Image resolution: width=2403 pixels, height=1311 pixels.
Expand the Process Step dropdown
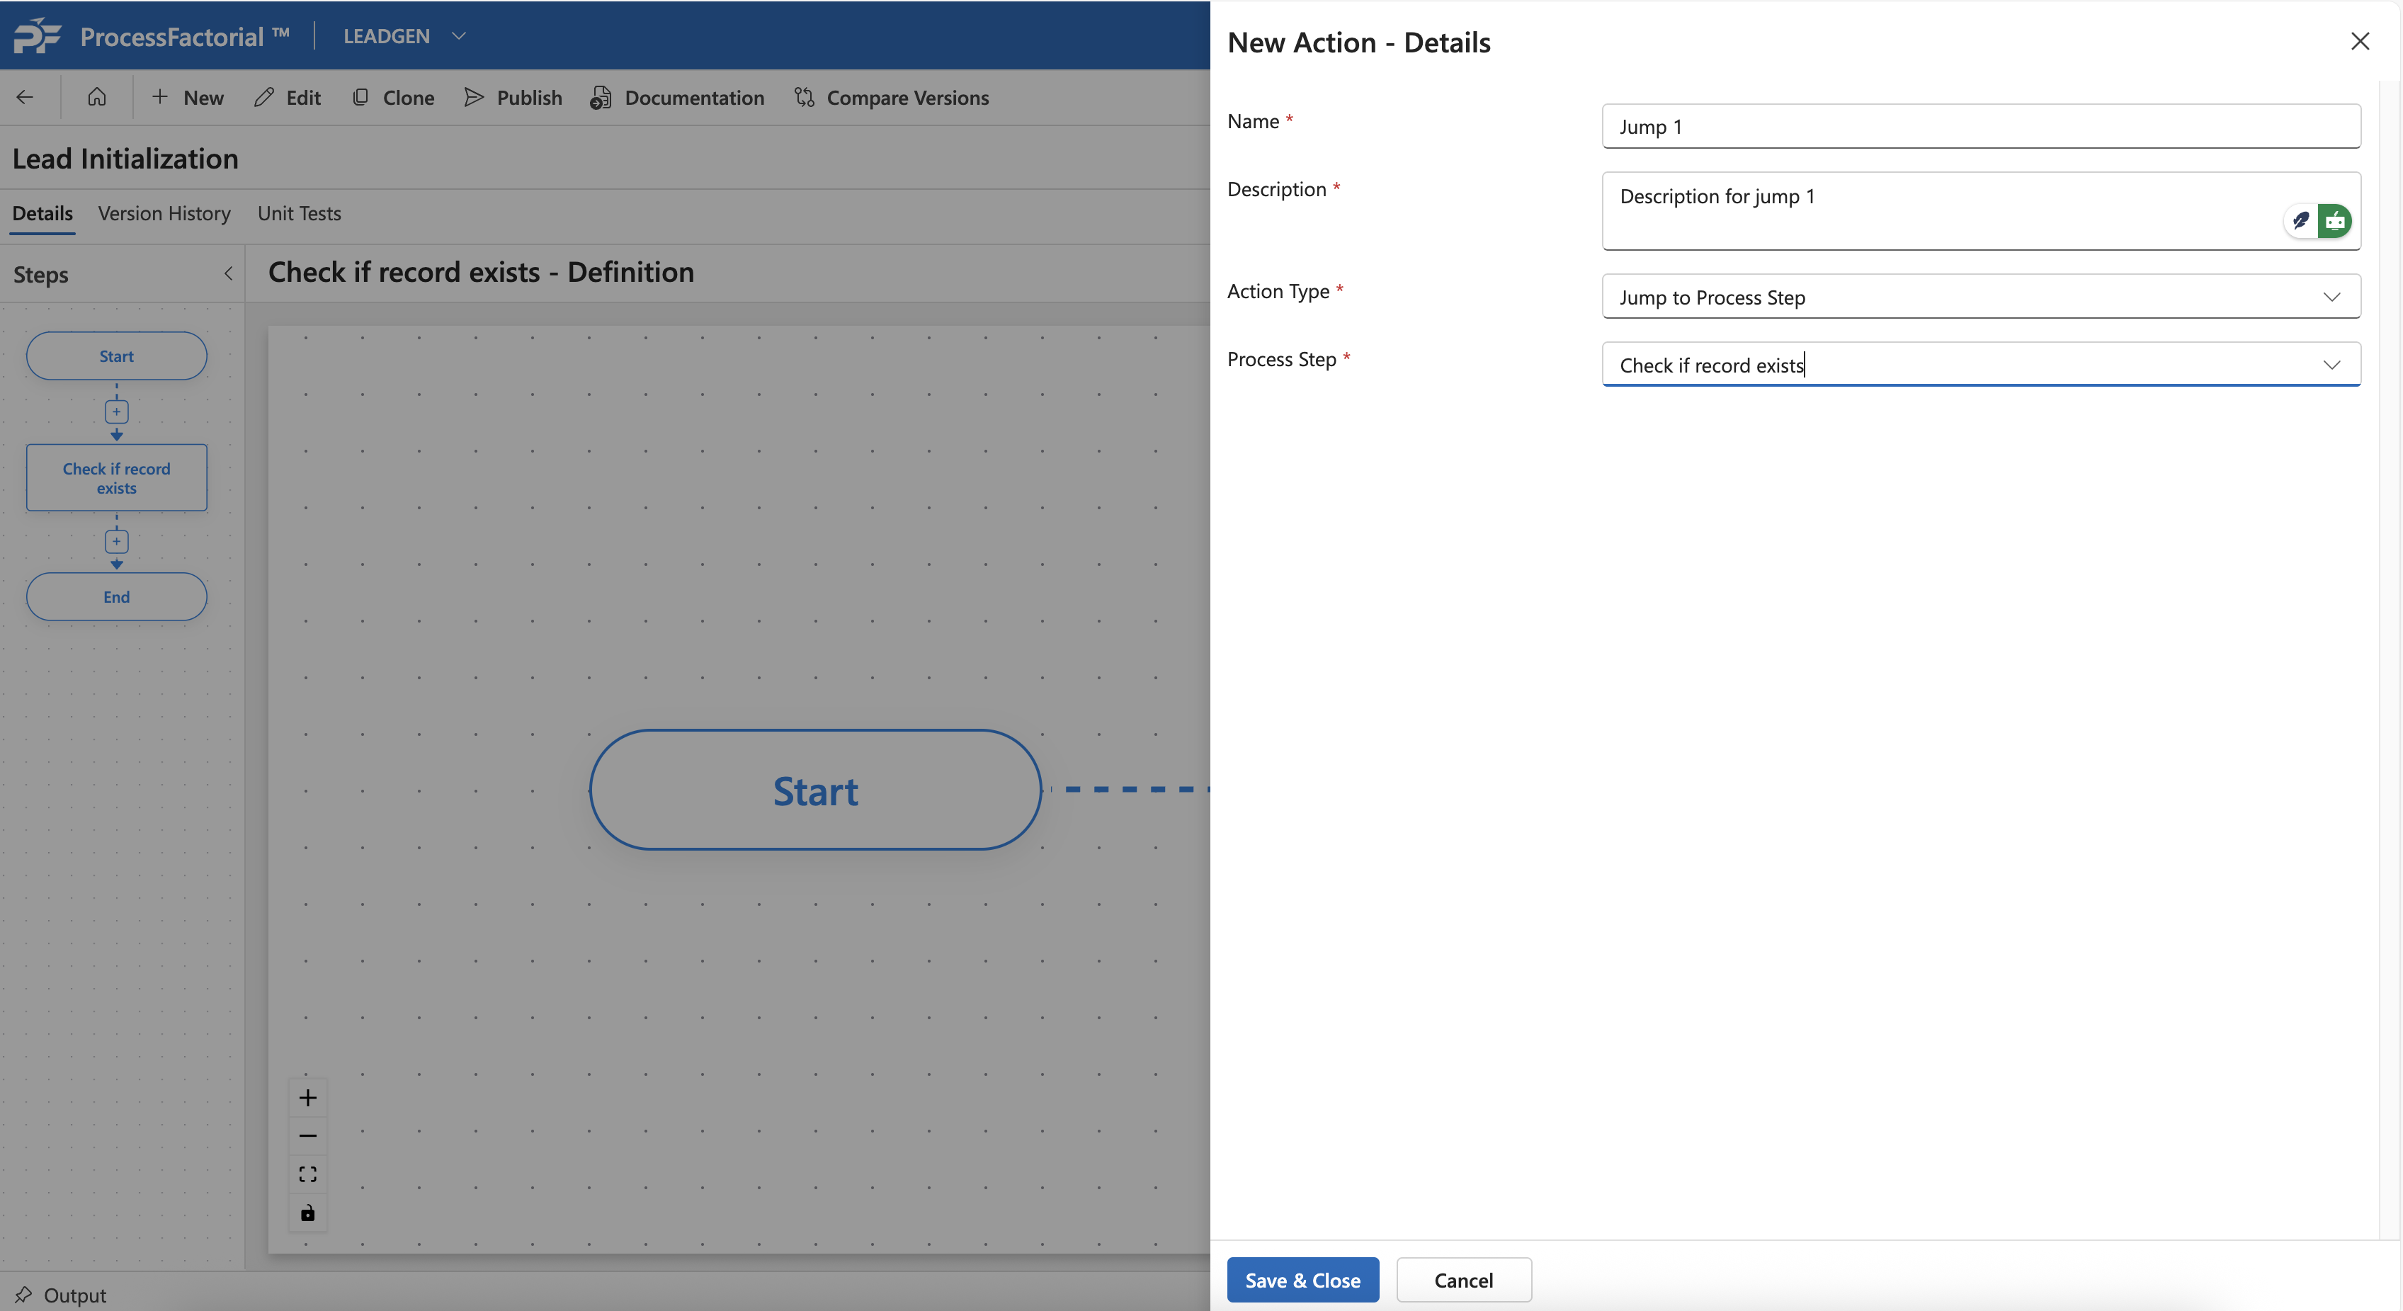click(x=2331, y=365)
